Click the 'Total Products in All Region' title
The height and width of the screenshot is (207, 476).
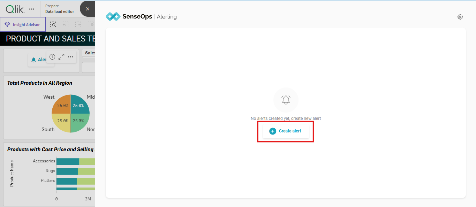coord(40,83)
